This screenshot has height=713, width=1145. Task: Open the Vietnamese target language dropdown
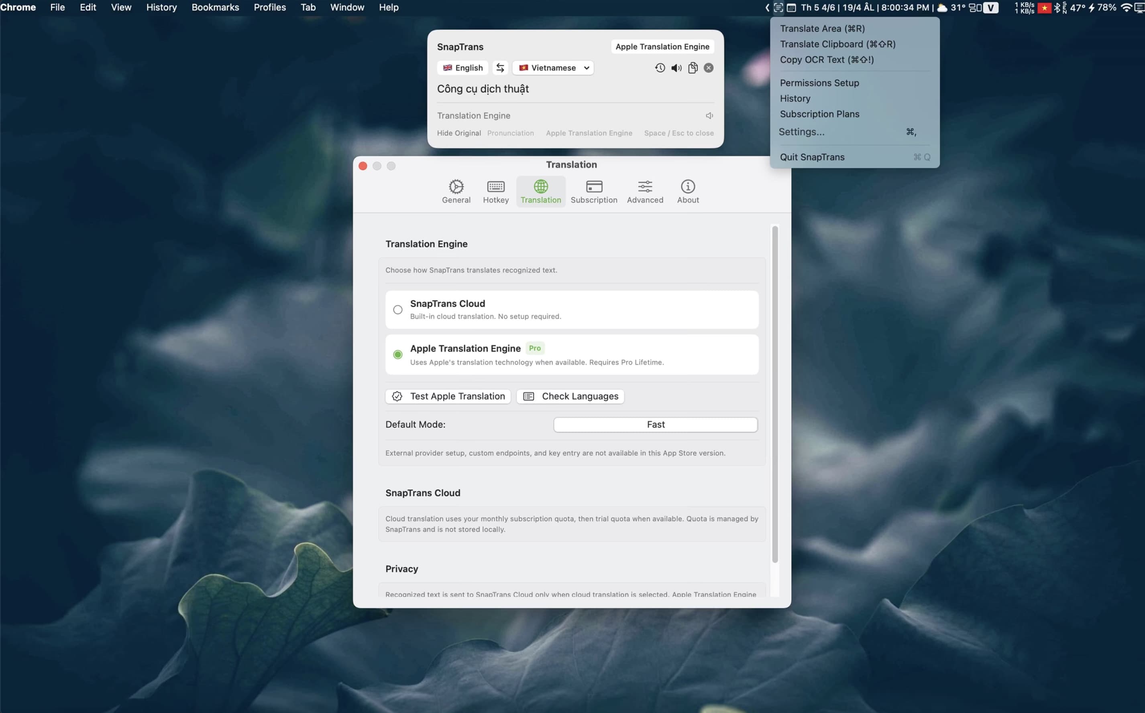pyautogui.click(x=553, y=68)
